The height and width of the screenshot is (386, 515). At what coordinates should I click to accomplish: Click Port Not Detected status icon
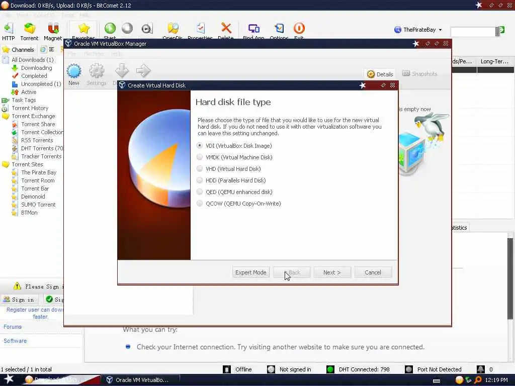point(409,369)
